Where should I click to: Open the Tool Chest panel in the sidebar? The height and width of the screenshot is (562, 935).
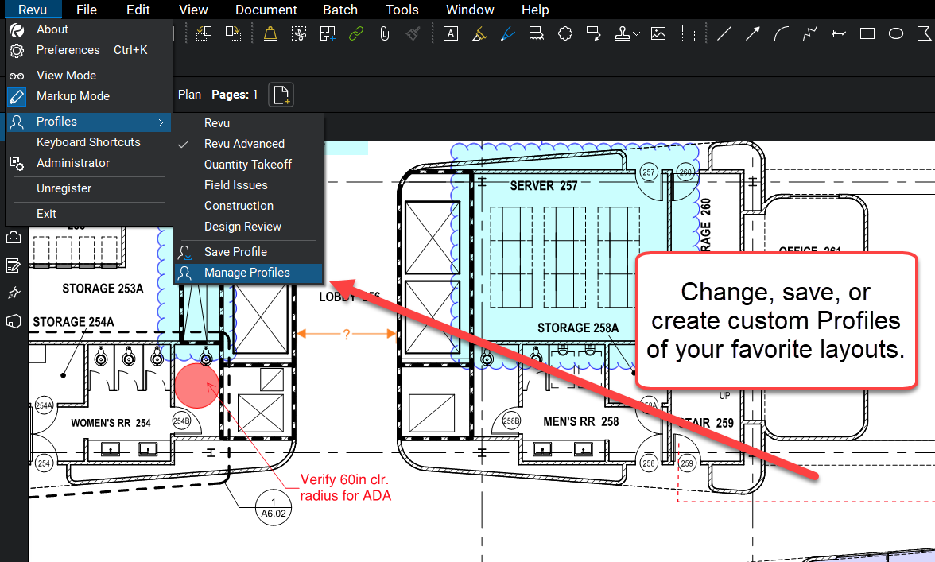point(12,236)
